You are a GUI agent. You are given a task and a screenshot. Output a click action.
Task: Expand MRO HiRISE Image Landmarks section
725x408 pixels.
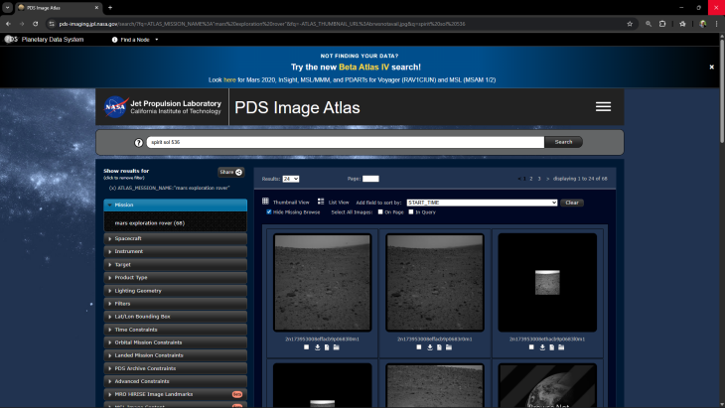(175, 394)
